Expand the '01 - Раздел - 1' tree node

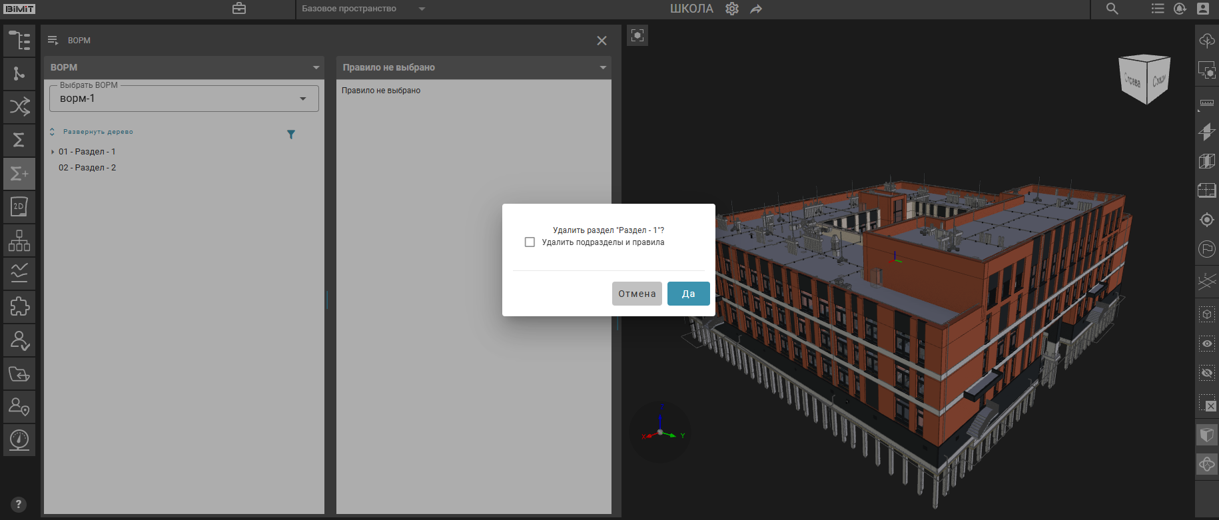tap(53, 152)
